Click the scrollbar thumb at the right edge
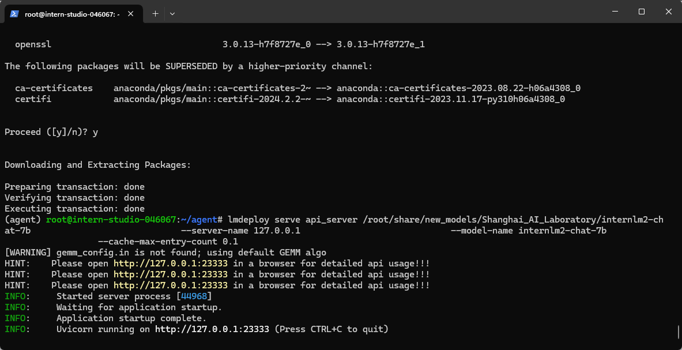Viewport: 682px width, 350px height. pyautogui.click(x=678, y=332)
